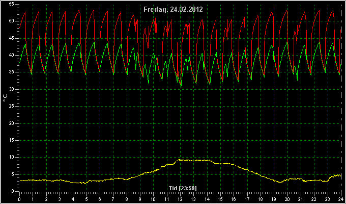
Task: Click the yellow curve peak near hour 12
Action: (180, 160)
